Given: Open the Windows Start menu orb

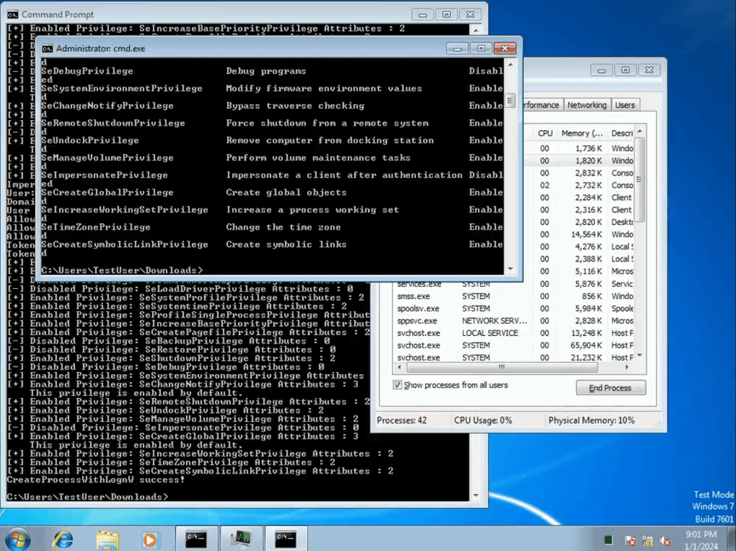Looking at the screenshot, I should coord(17,539).
